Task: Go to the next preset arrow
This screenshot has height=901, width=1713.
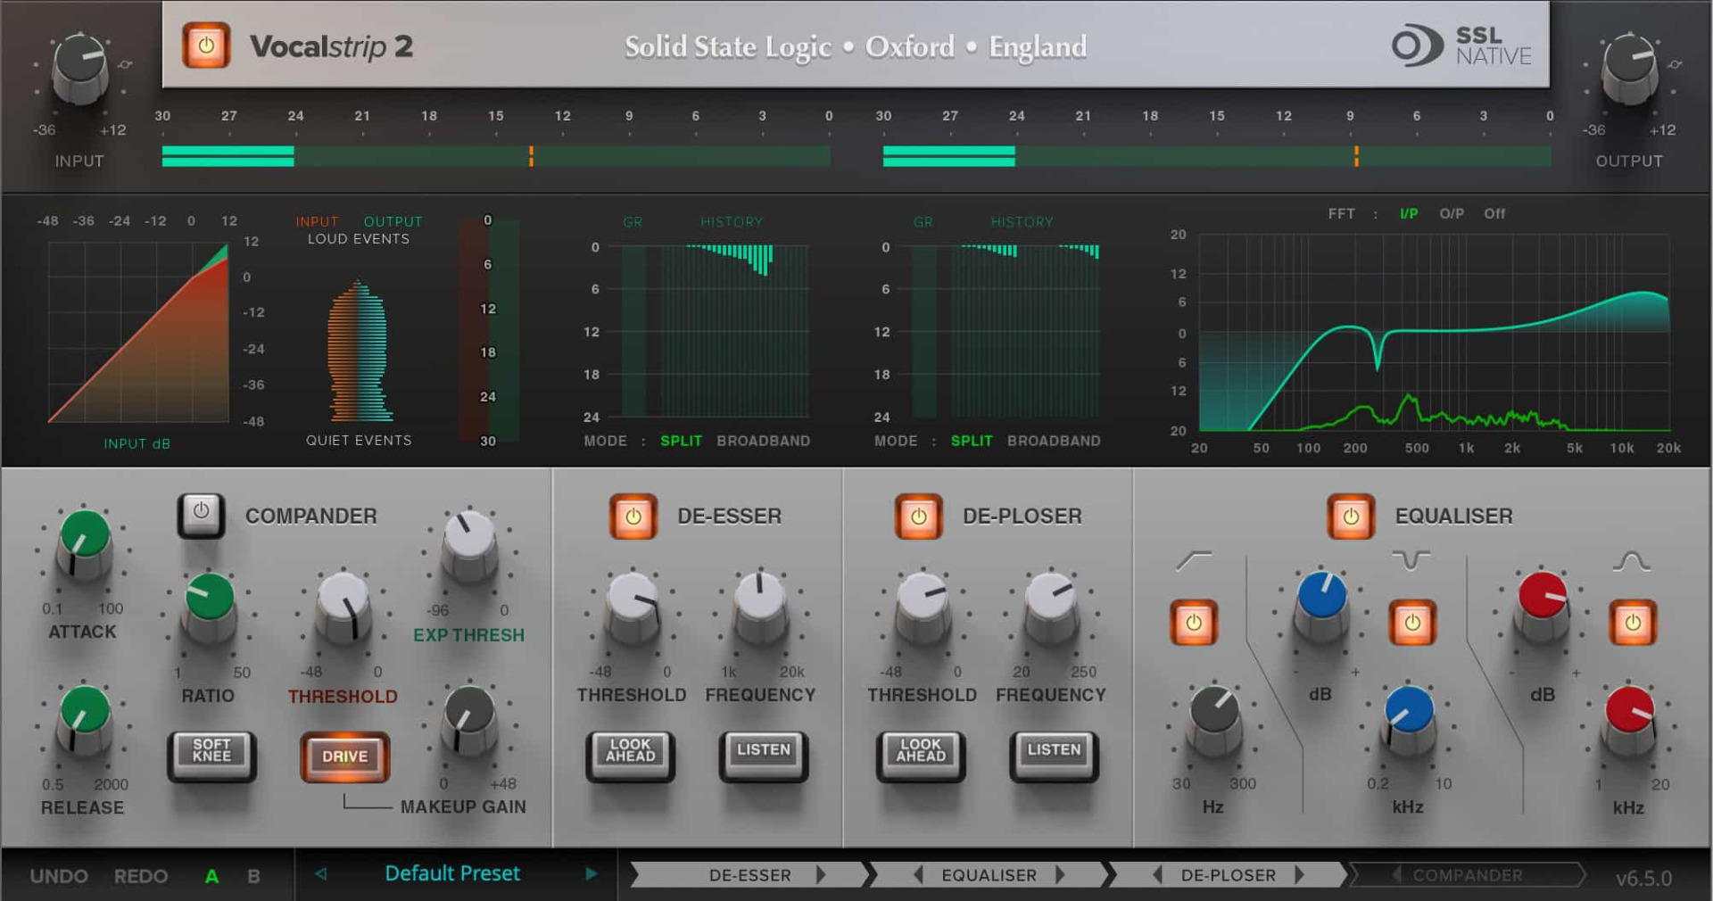Action: (x=591, y=874)
